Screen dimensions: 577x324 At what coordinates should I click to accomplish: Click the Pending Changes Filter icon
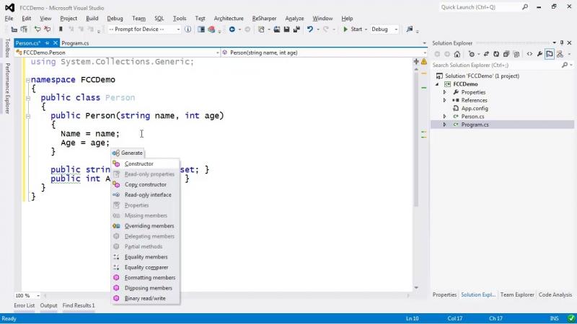pos(473,54)
